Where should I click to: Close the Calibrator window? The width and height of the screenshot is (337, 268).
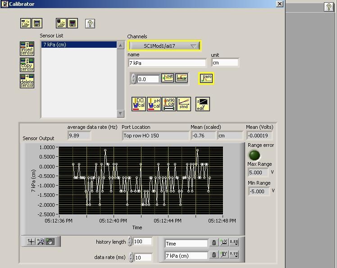[280, 4]
